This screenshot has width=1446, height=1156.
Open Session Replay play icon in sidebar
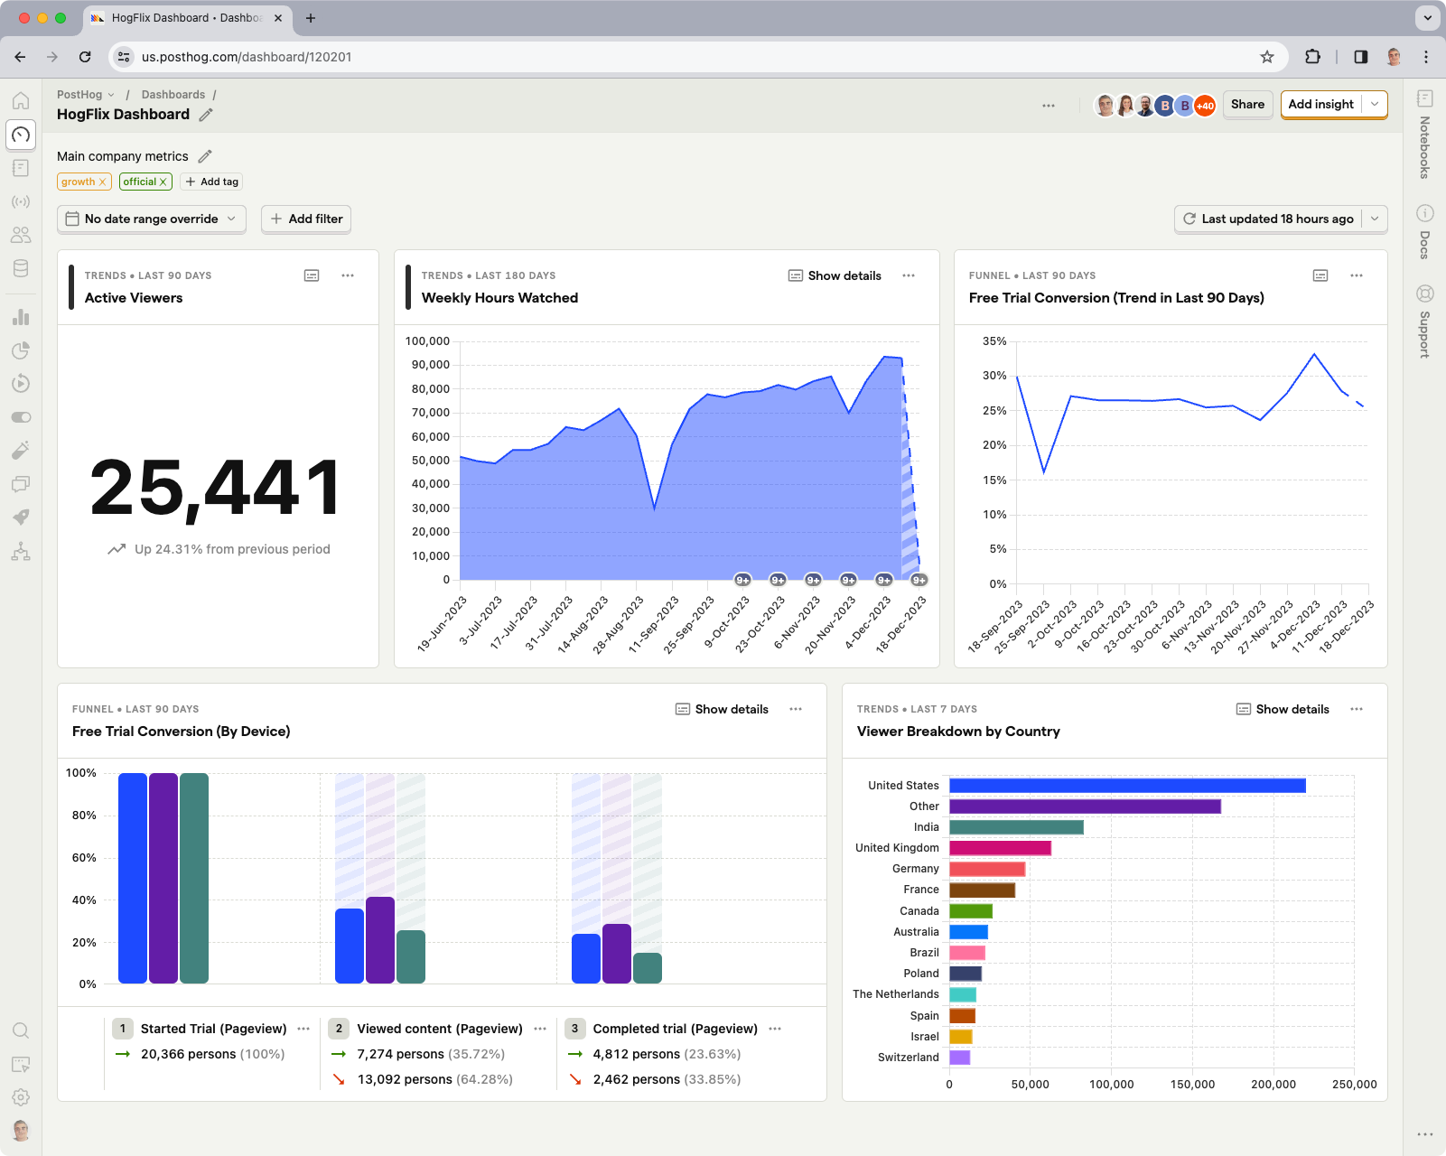(21, 383)
